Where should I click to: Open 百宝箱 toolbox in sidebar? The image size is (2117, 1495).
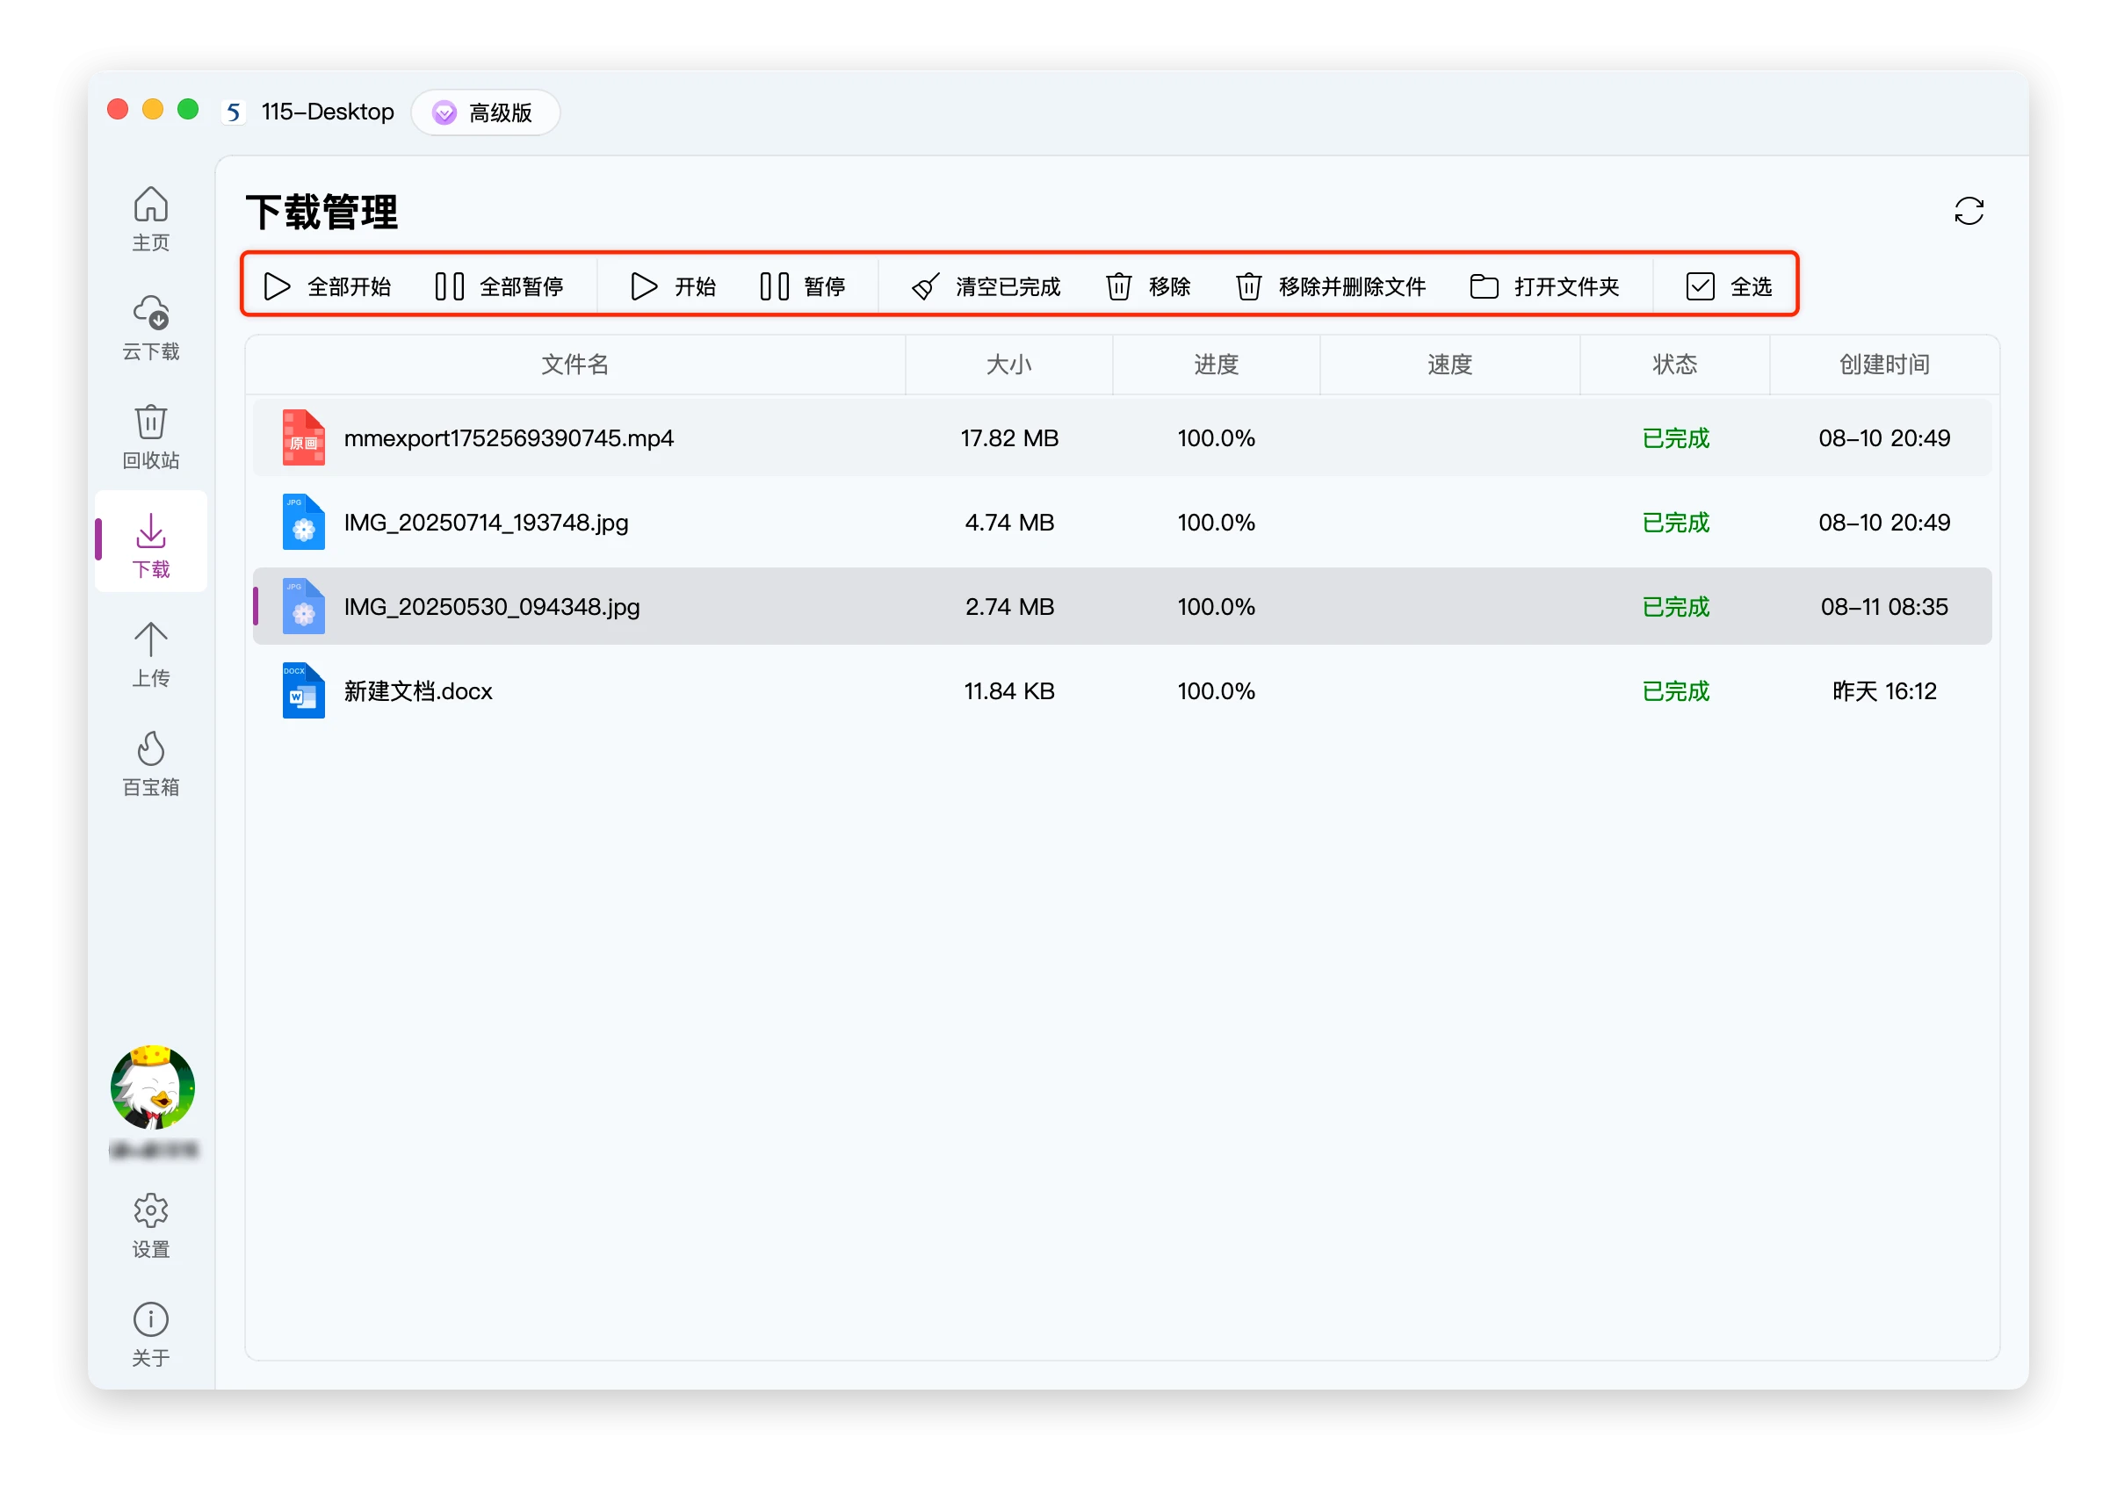tap(150, 762)
